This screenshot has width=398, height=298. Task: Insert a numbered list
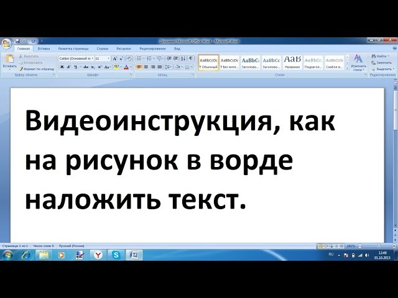pyautogui.click(x=149, y=58)
